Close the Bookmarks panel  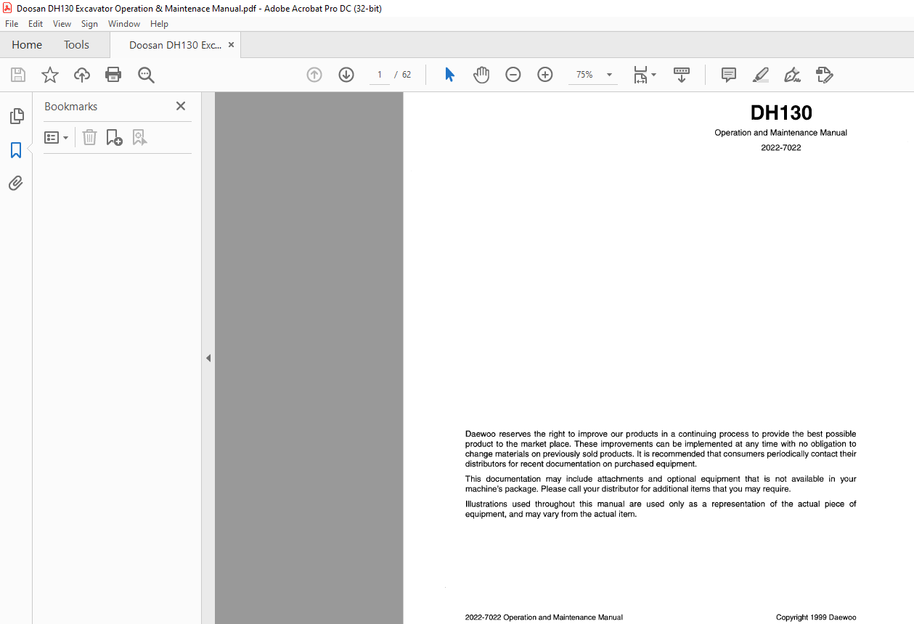click(181, 106)
